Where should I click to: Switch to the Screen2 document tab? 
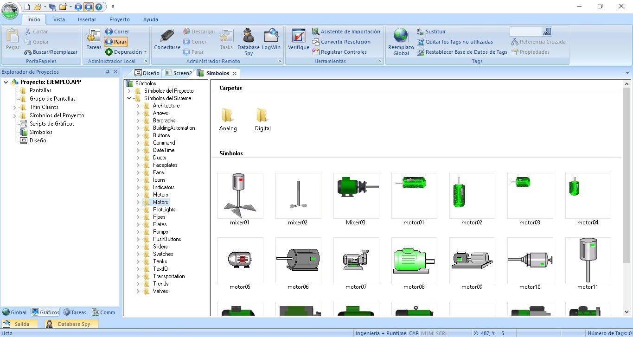click(179, 73)
